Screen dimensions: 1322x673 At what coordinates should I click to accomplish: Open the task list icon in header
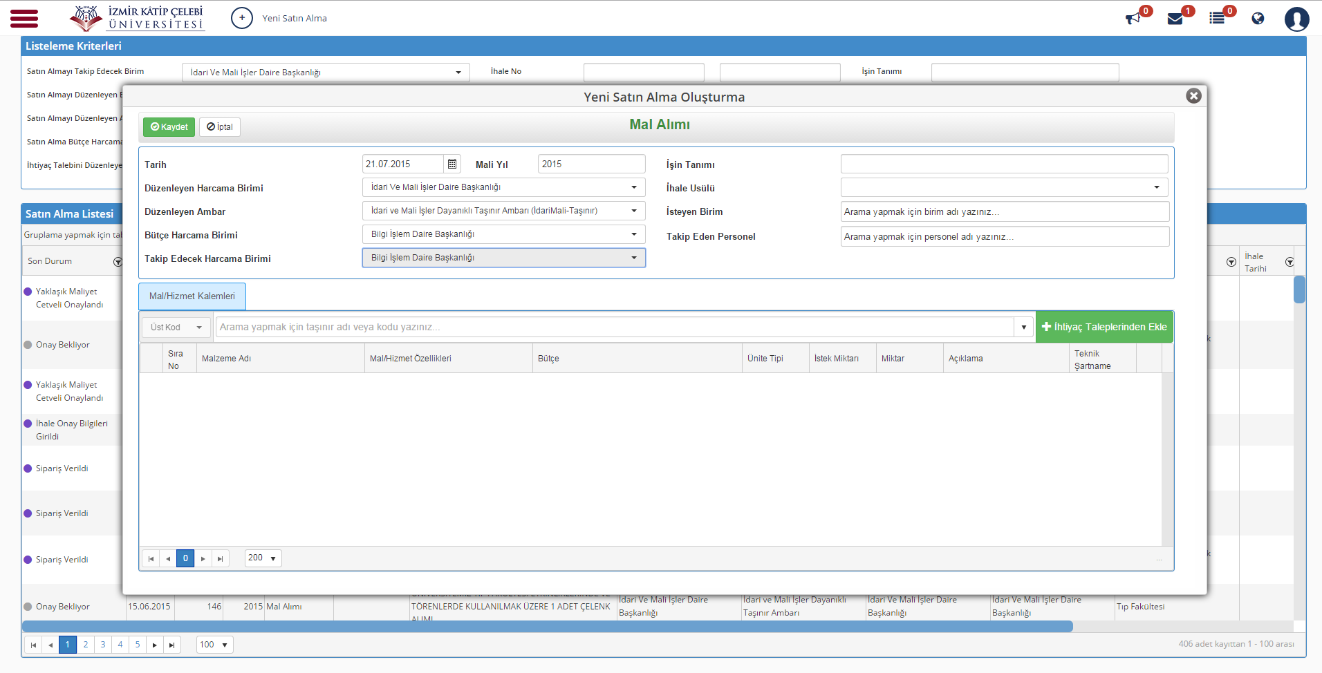point(1217,19)
